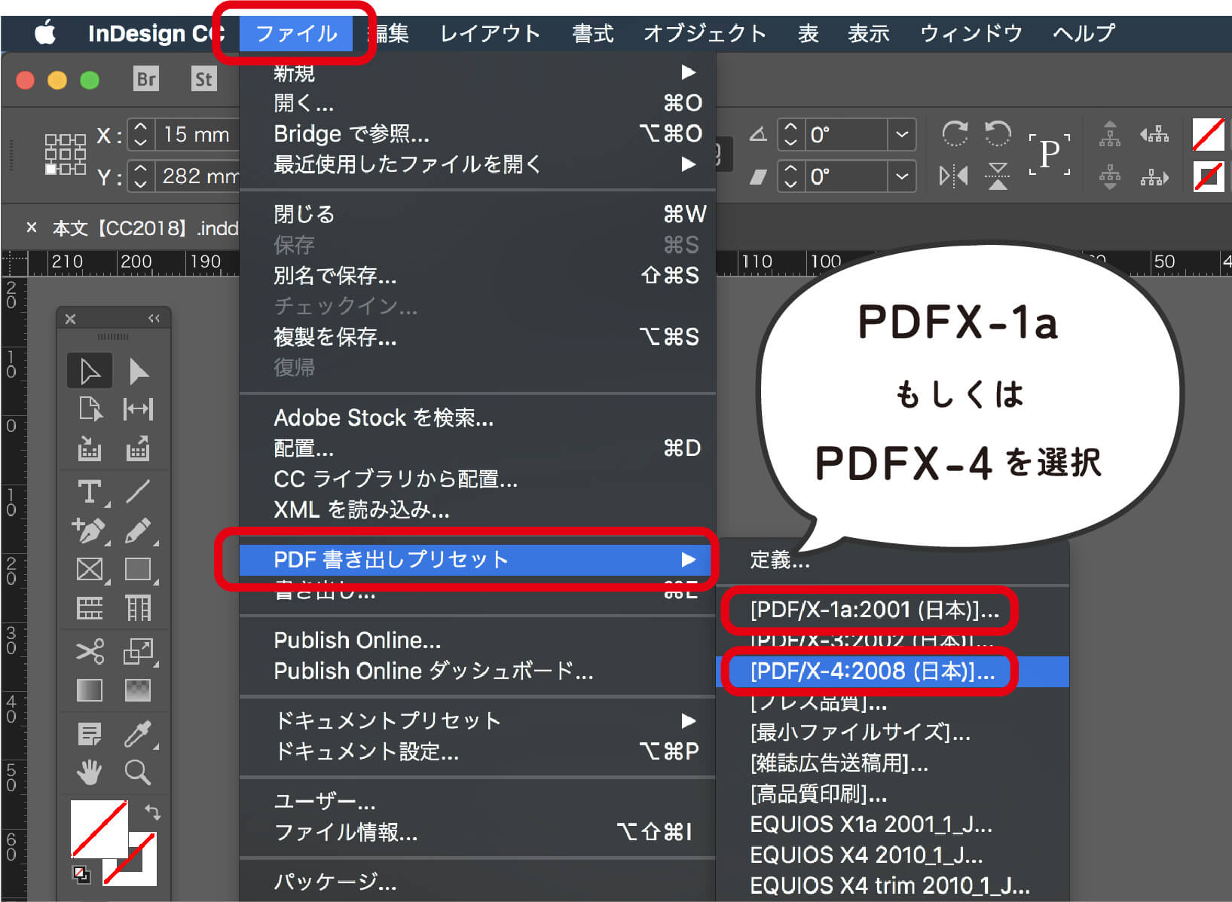The width and height of the screenshot is (1232, 902).
Task: Select the Gap tool
Action: coord(138,409)
